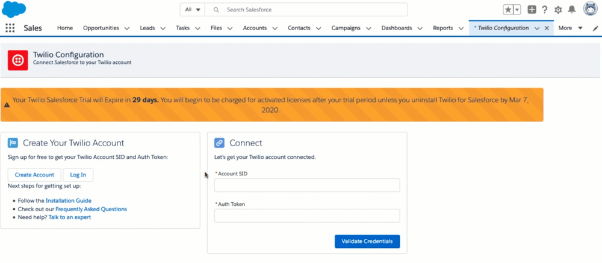The image size is (602, 263).
Task: Expand the search scope All dropdown
Action: click(x=193, y=10)
